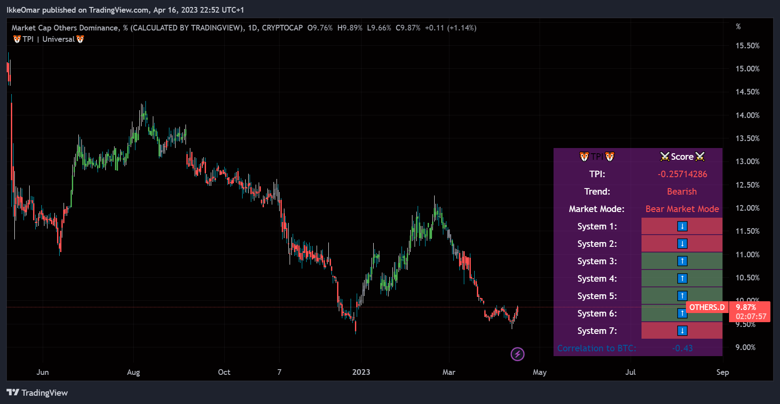Click the Correlation to BTC label
Viewport: 780px width, 404px height.
[597, 348]
